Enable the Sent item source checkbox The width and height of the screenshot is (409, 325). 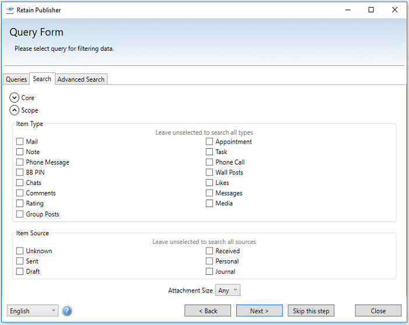point(20,261)
